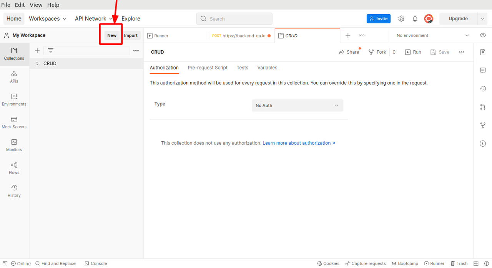The height and width of the screenshot is (268, 492).
Task: Click the plus icon to create a collection
Action: (37, 51)
